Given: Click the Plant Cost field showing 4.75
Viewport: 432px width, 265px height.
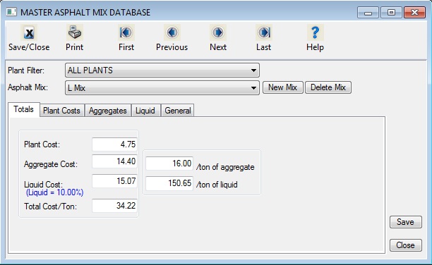Looking at the screenshot, I should click(x=114, y=144).
